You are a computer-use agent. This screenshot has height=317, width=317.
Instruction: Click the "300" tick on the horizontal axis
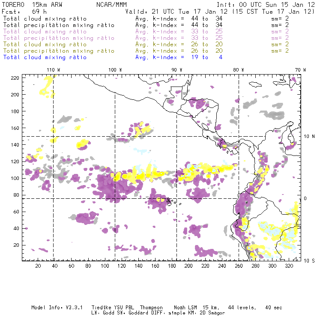pos(272,266)
